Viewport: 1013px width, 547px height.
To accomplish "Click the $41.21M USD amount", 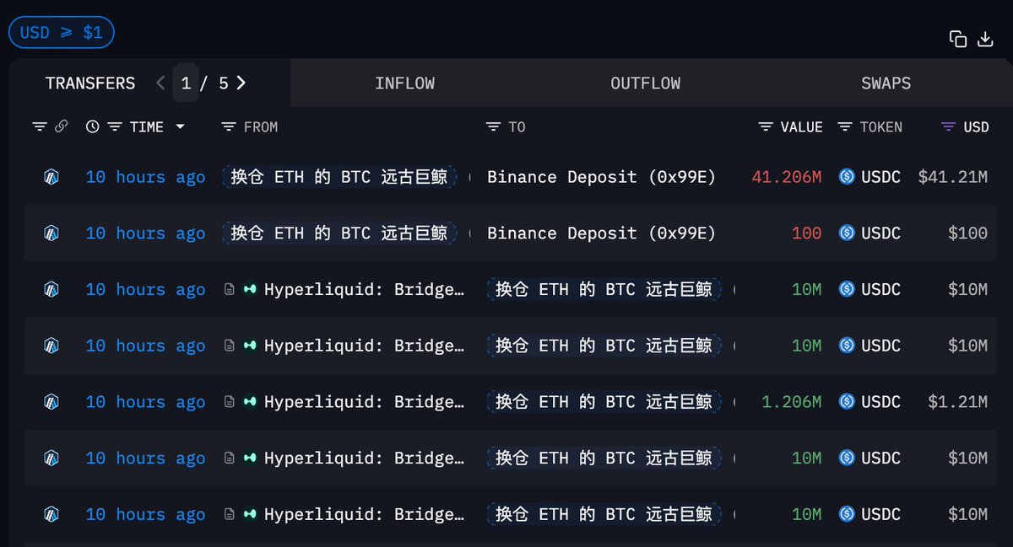I will click(952, 177).
